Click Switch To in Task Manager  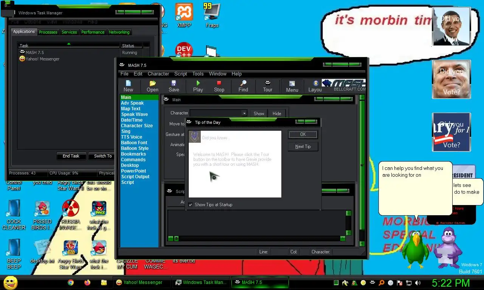pos(102,156)
